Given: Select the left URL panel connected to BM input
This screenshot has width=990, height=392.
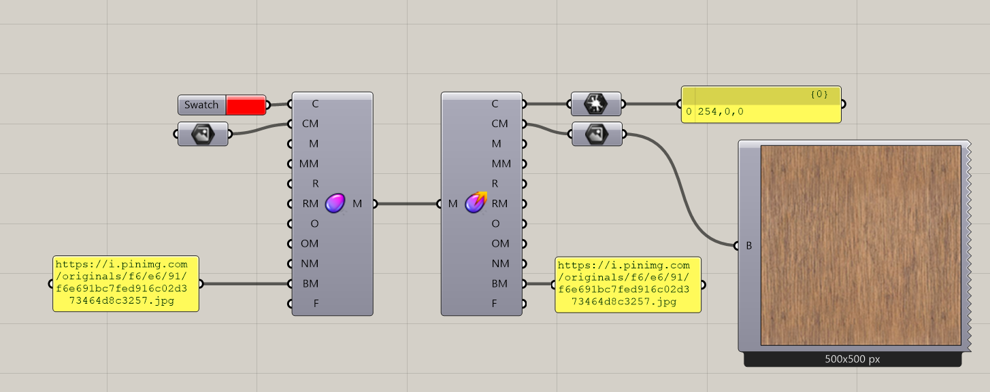Looking at the screenshot, I should tap(126, 284).
